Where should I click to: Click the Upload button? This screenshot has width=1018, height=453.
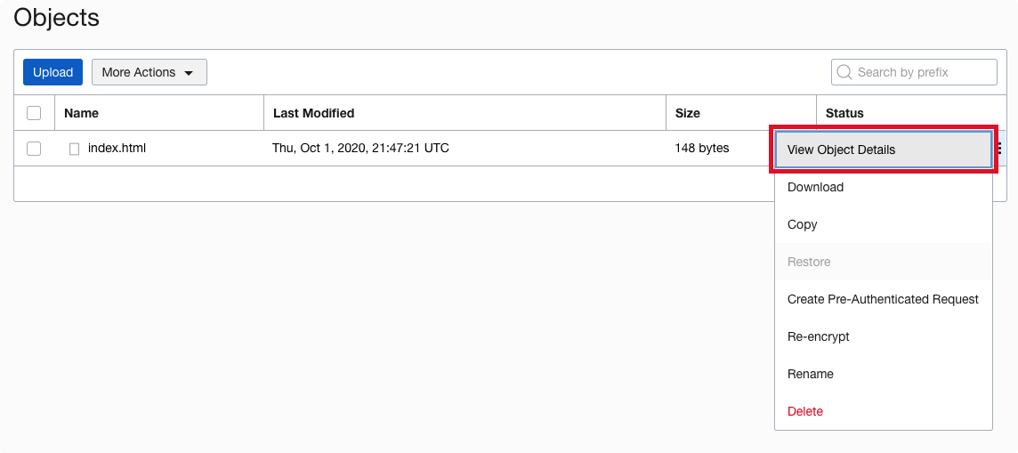coord(53,72)
